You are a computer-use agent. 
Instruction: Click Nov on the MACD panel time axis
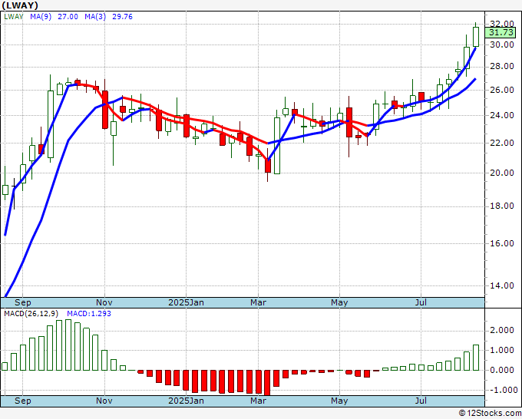pyautogui.click(x=104, y=401)
